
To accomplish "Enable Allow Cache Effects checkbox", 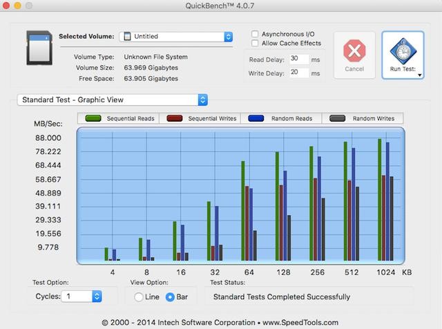I will [255, 43].
